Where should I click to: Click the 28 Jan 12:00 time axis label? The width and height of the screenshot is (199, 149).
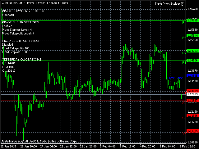[68, 147]
